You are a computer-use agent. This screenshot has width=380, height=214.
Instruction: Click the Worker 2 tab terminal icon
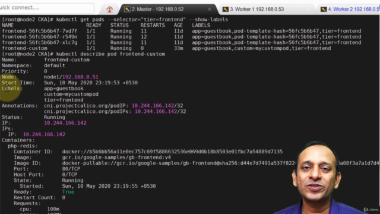click(324, 10)
